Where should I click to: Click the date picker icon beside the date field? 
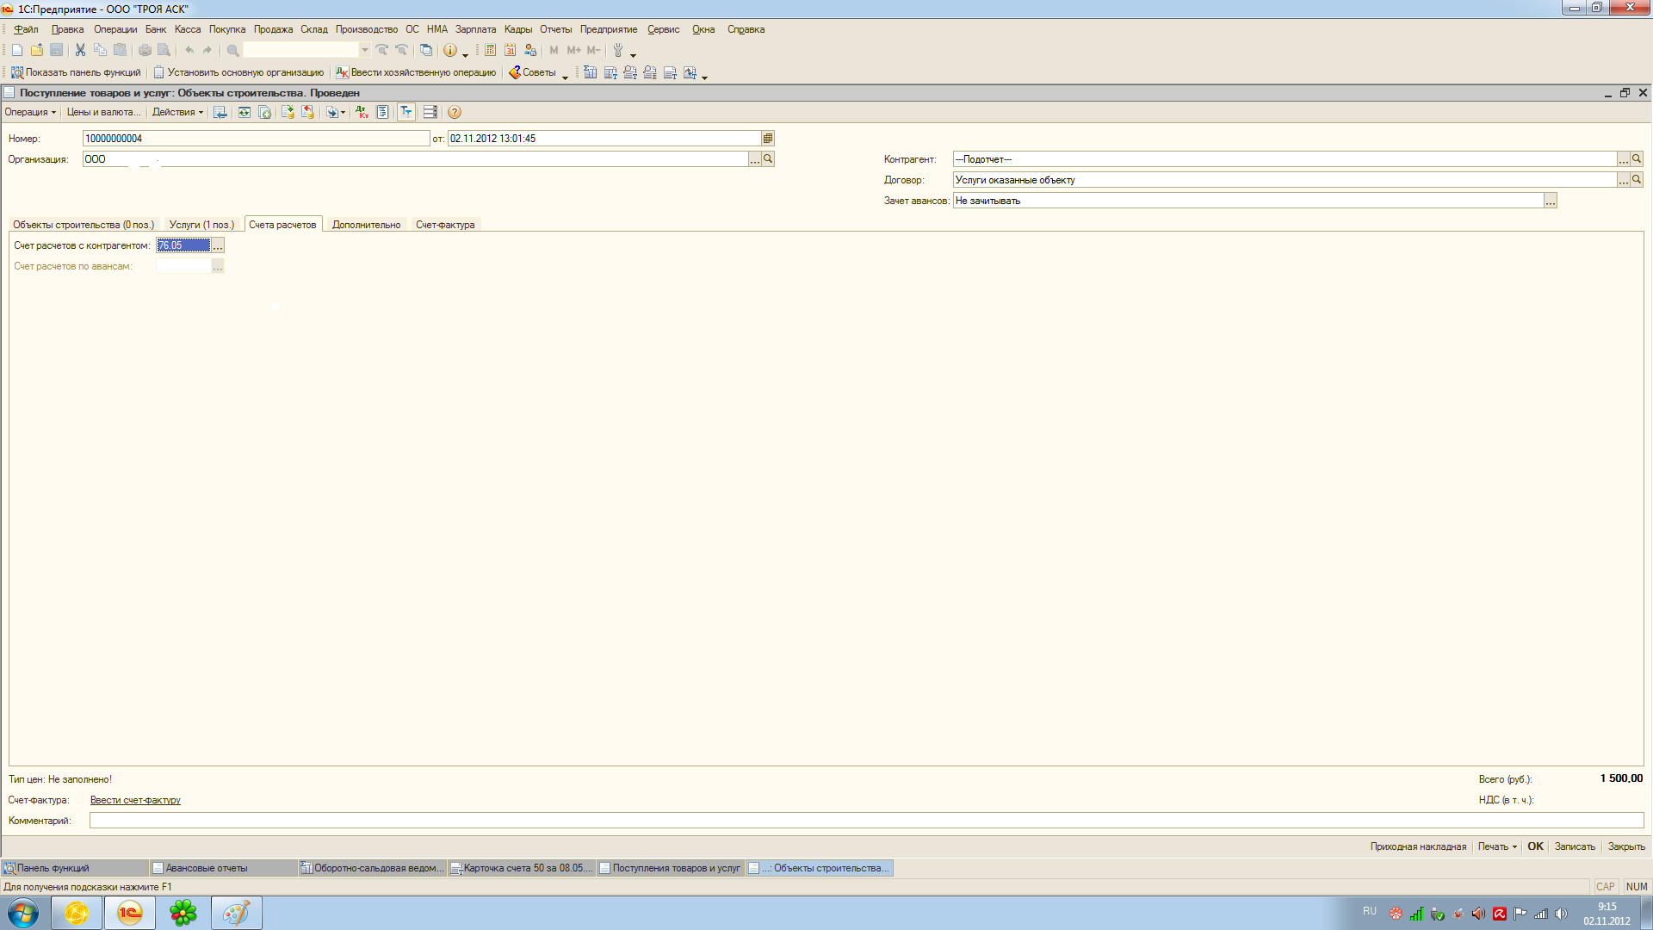(x=768, y=138)
